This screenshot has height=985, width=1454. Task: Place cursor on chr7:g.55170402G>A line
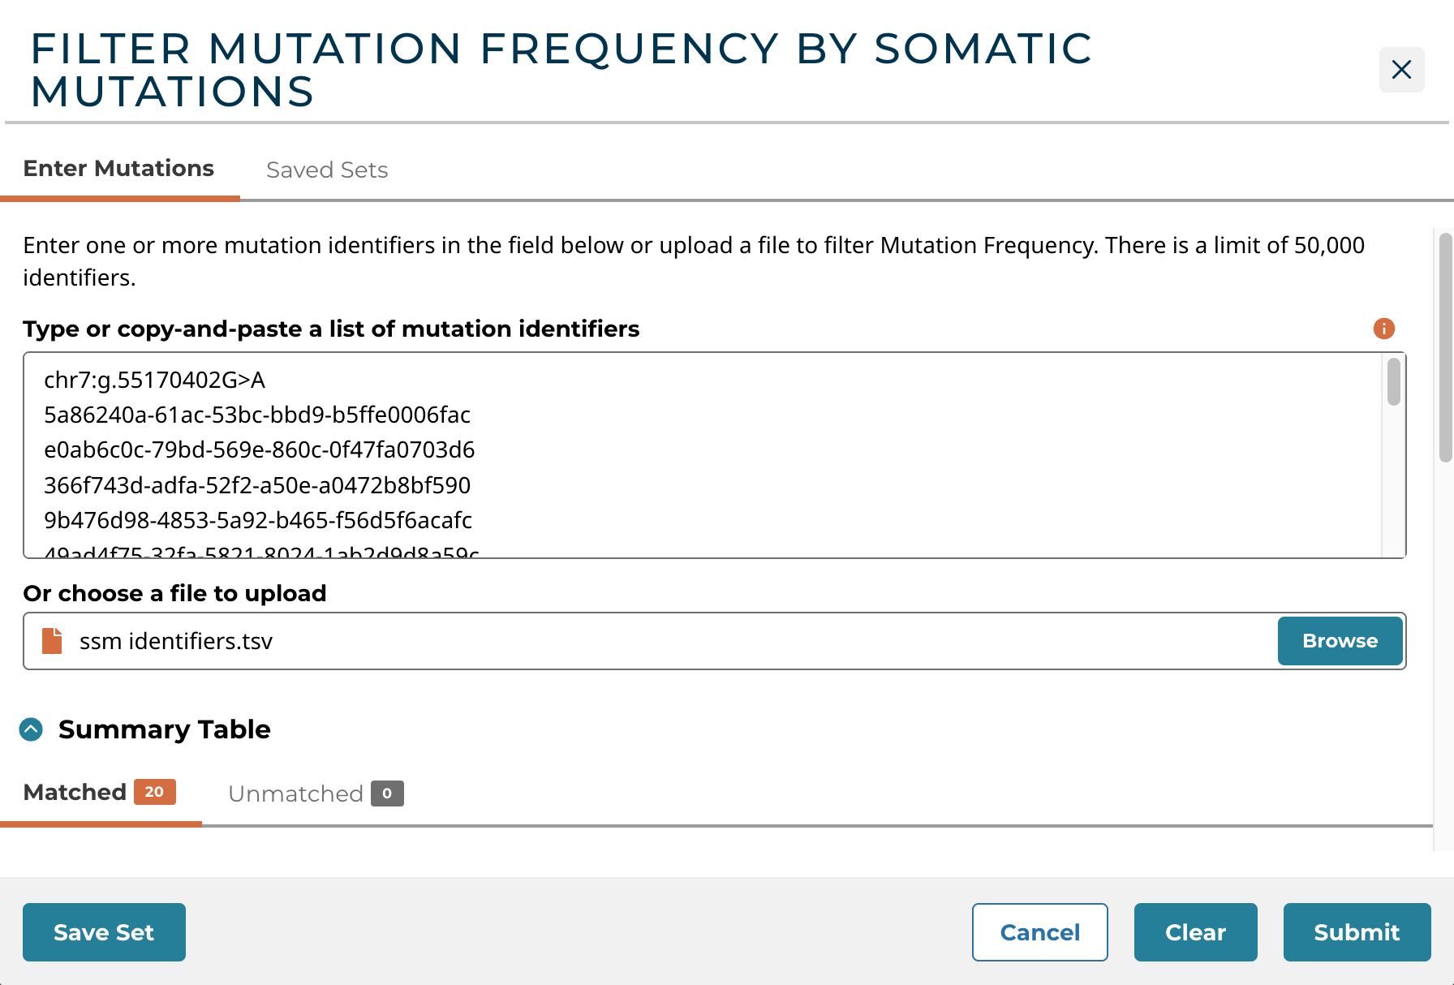coord(154,381)
